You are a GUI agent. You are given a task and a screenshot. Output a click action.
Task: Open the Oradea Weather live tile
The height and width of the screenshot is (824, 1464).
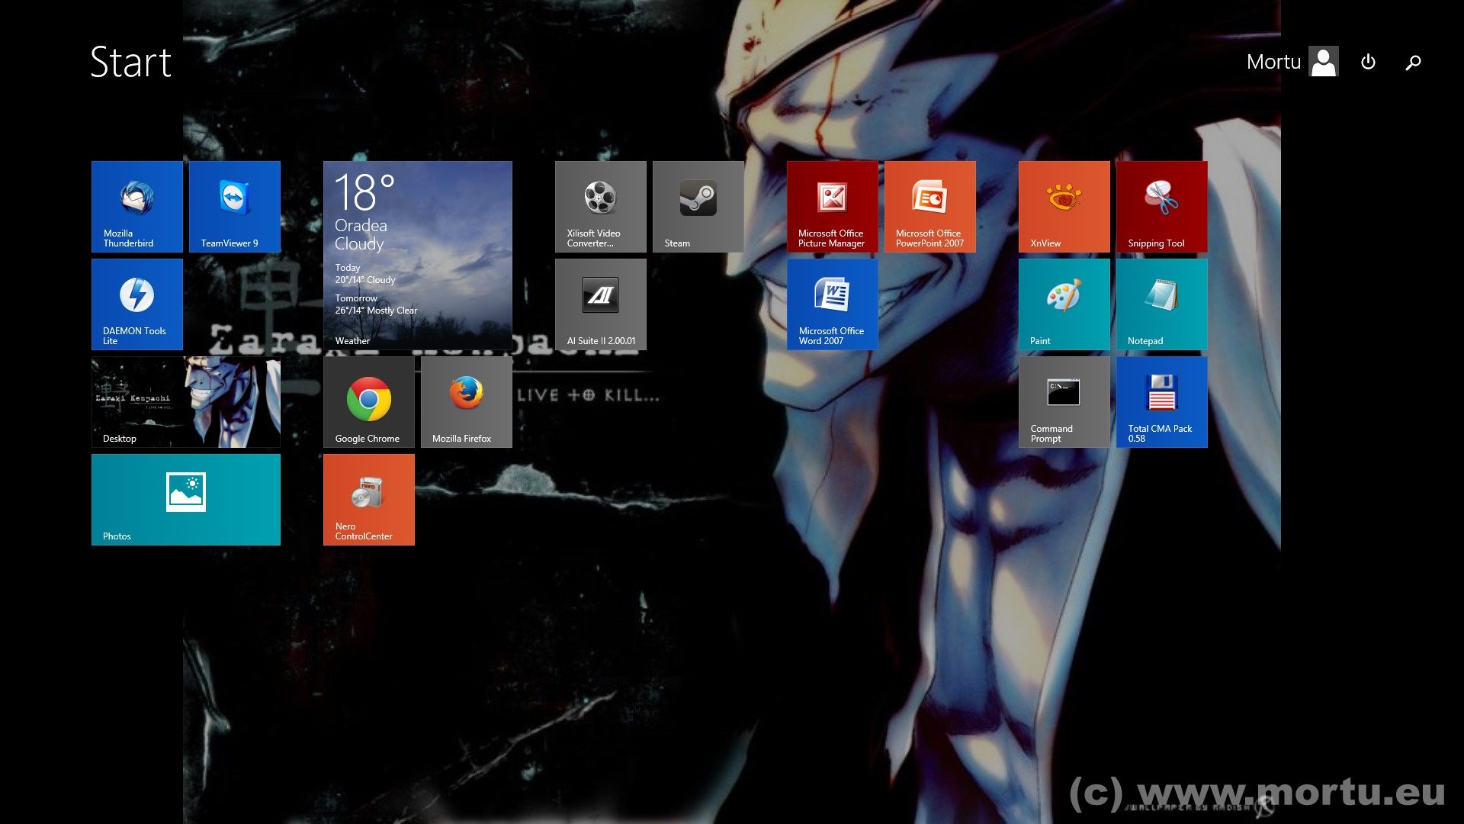pyautogui.click(x=418, y=255)
